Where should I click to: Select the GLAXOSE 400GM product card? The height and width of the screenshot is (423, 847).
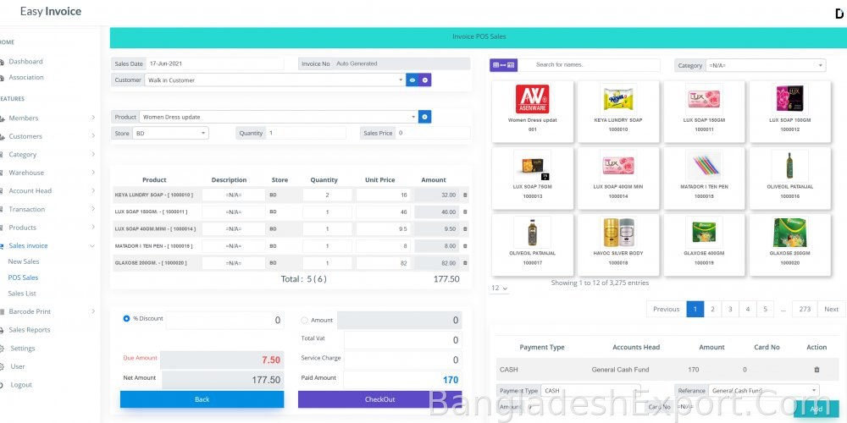[704, 244]
